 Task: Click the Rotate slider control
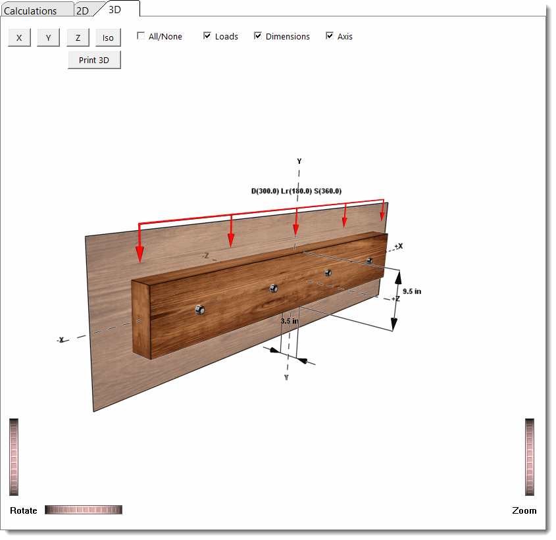tap(83, 509)
